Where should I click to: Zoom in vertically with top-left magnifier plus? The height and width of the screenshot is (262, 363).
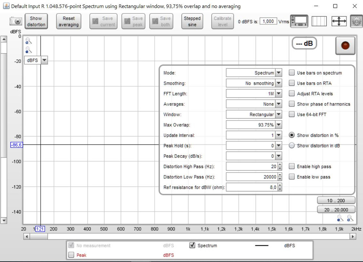pyautogui.click(x=28, y=41)
